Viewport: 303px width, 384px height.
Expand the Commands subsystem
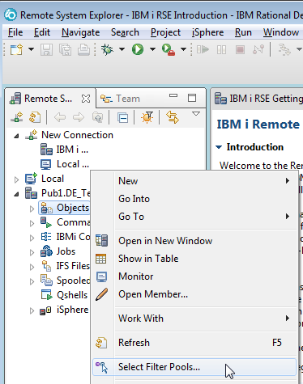[32, 223]
